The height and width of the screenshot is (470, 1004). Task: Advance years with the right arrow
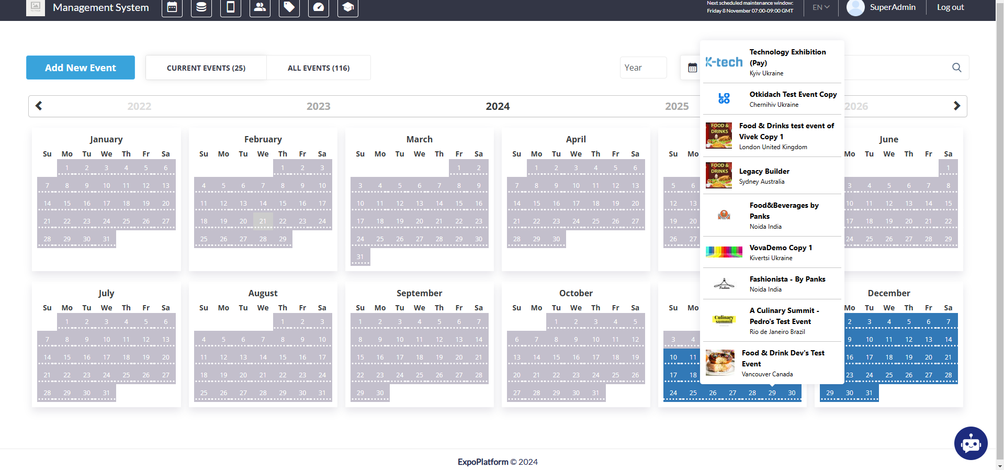[x=956, y=106]
